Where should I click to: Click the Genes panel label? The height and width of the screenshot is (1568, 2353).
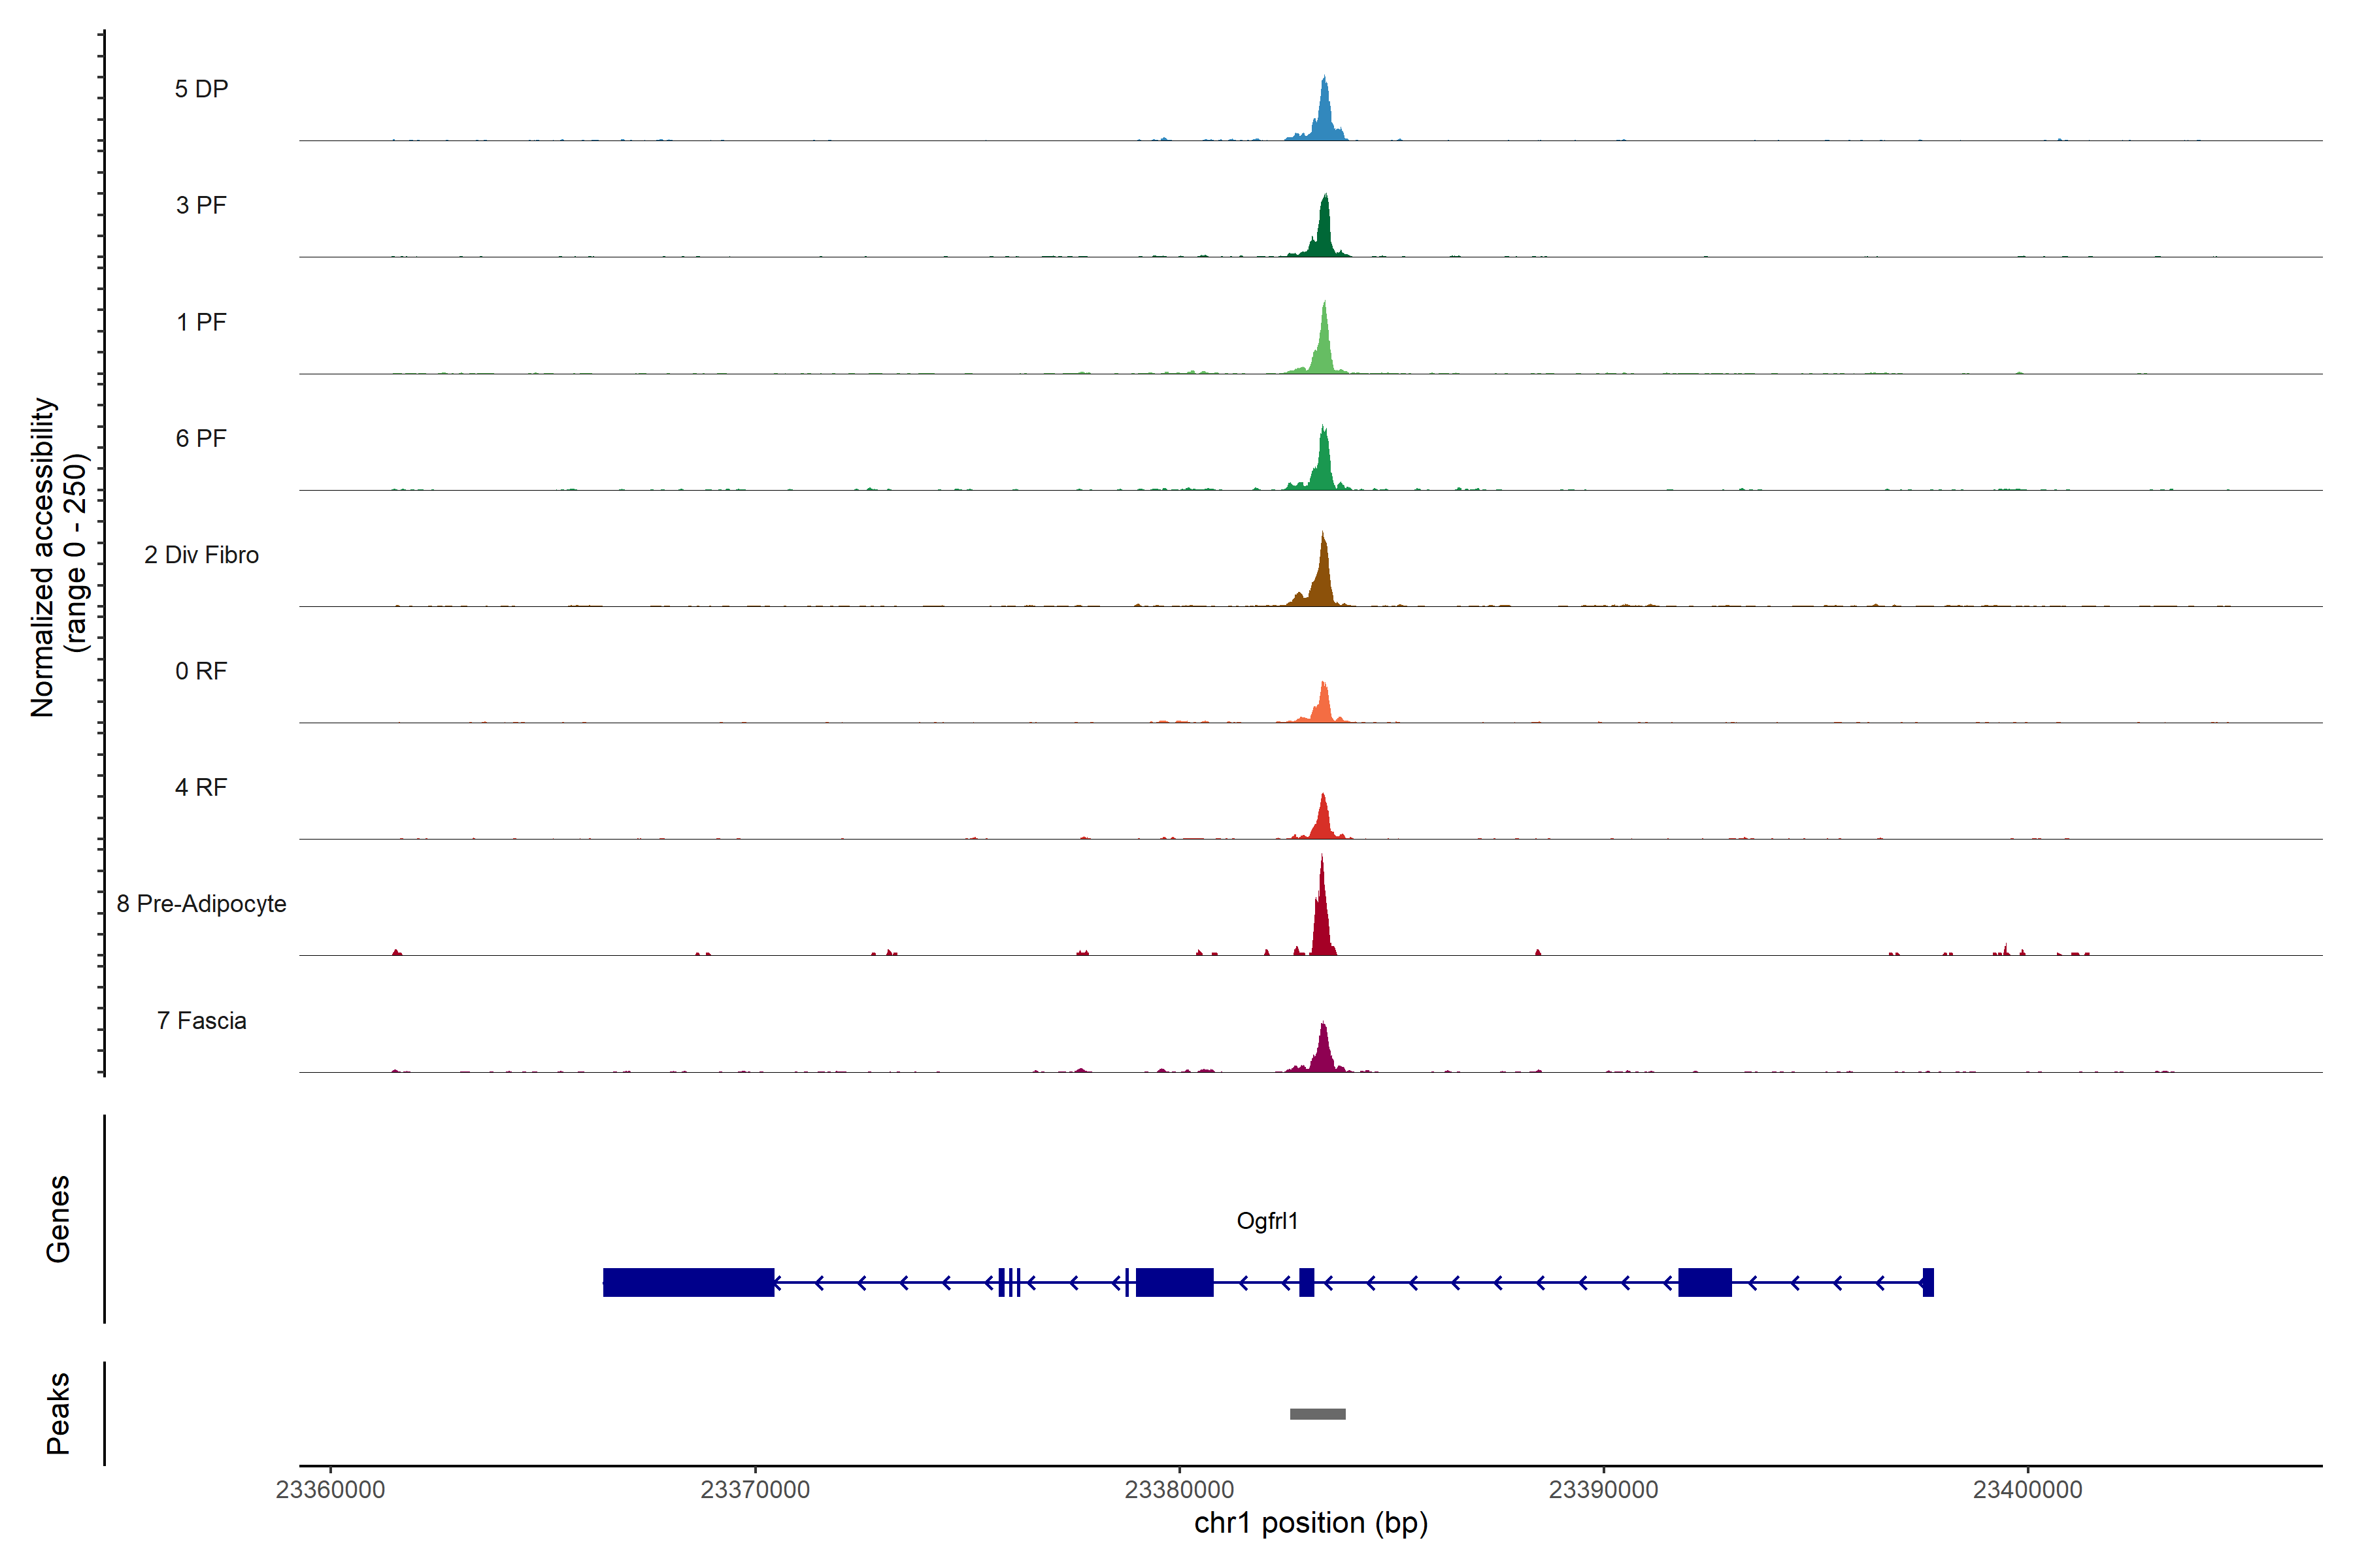[58, 1219]
